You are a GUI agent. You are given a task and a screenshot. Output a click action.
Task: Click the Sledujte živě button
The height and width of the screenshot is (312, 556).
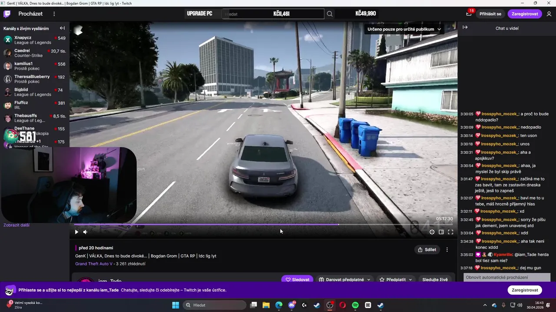(435, 279)
